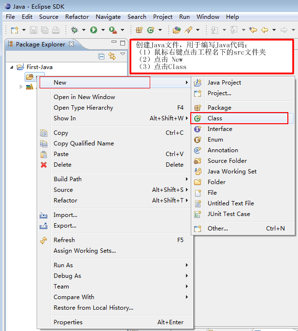Select Open Type Hierarchy in context menu
This screenshot has height=331, width=298.
point(115,108)
